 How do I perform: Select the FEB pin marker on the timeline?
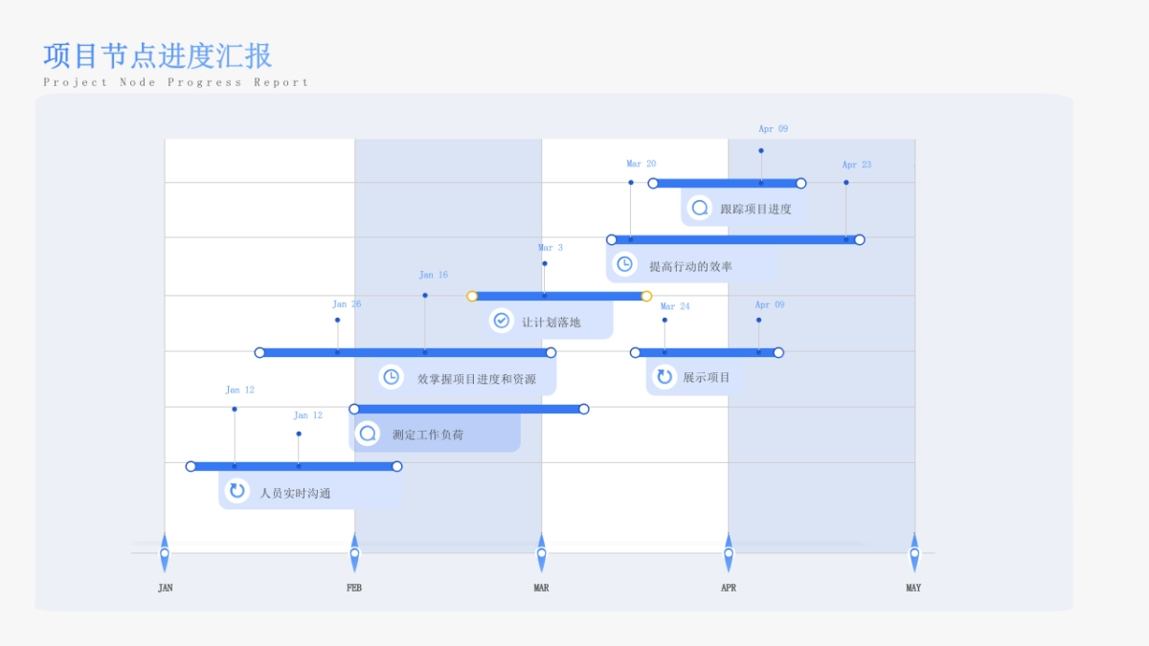point(354,553)
